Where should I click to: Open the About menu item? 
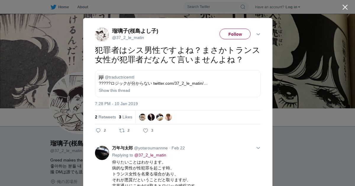tap(83, 7)
